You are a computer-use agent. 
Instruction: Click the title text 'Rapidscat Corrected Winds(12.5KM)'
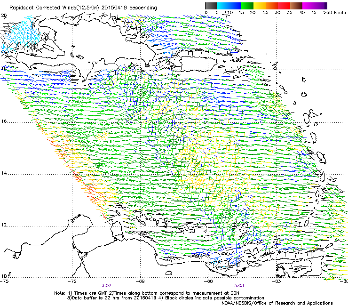click(x=54, y=8)
